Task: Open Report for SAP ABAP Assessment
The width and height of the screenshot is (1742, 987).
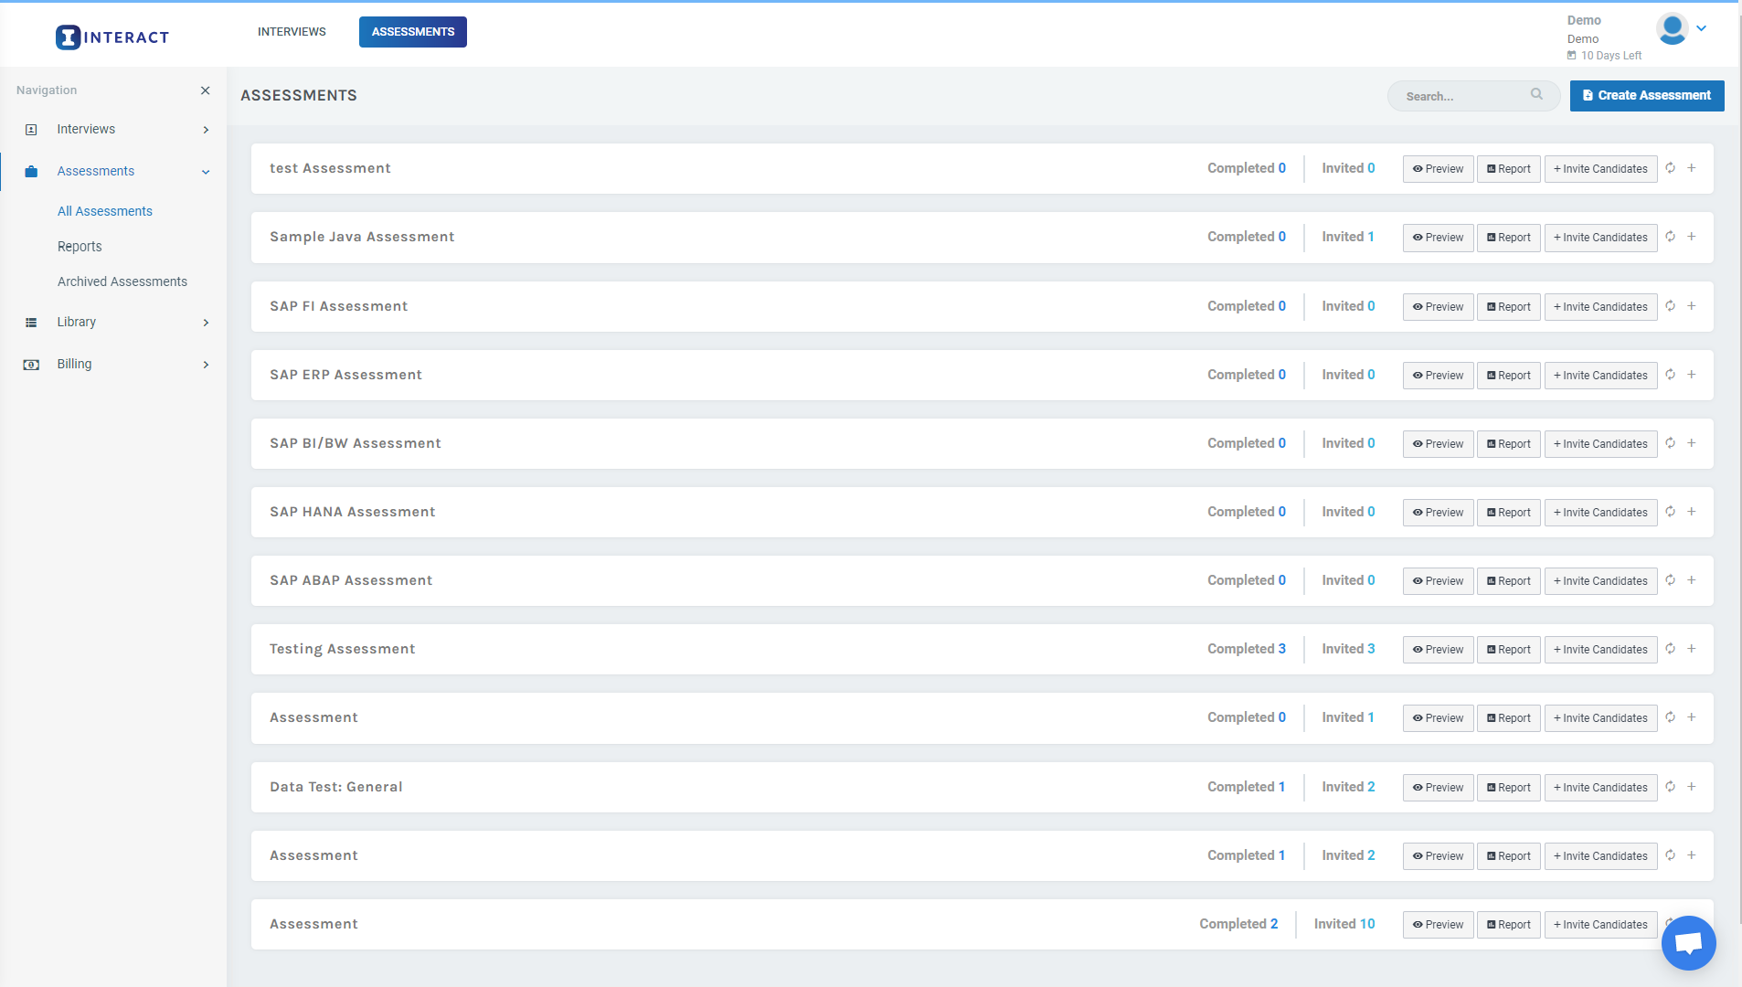Action: (x=1509, y=581)
